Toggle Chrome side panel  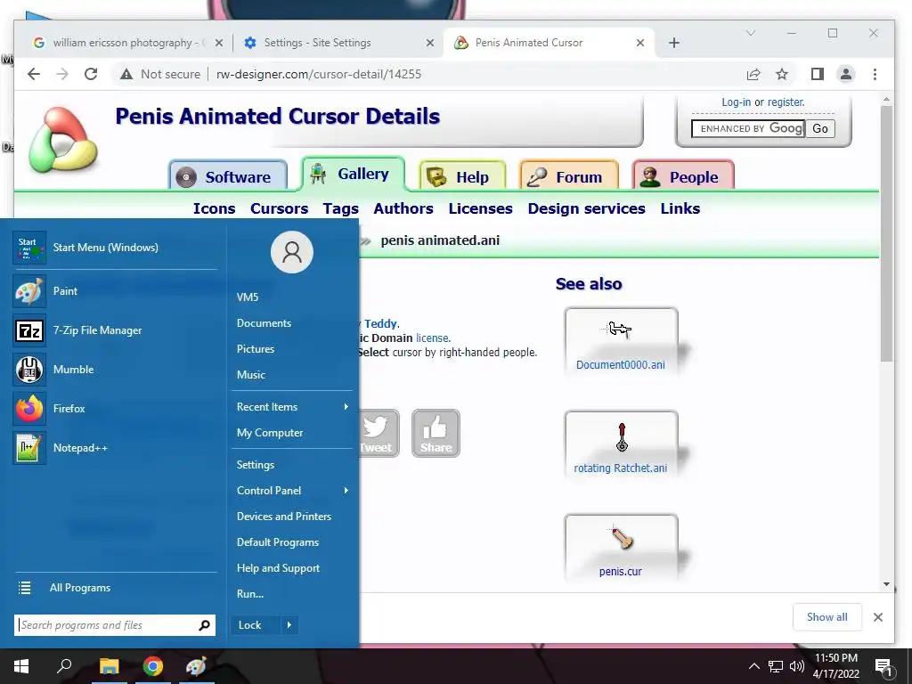tap(818, 74)
